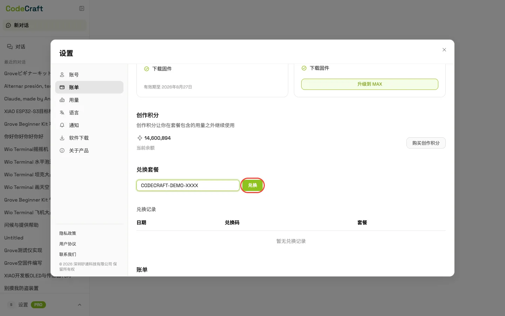
Task: Click the credits sparkle icon beside 14,600,894
Action: click(140, 138)
